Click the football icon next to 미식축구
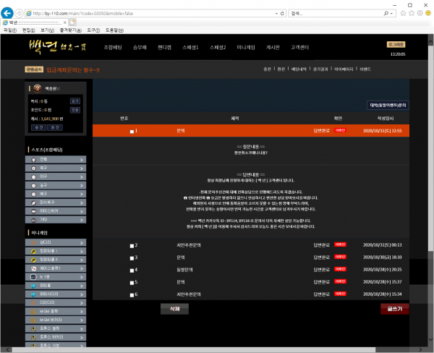 tap(33, 203)
